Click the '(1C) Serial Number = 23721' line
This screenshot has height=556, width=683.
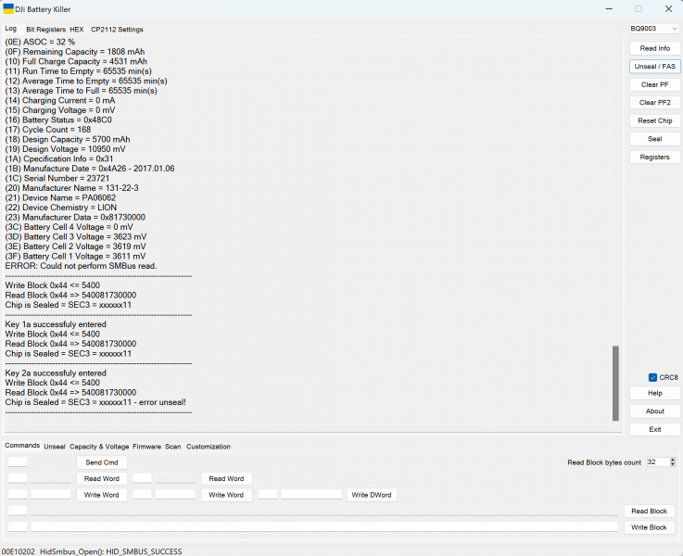point(57,179)
